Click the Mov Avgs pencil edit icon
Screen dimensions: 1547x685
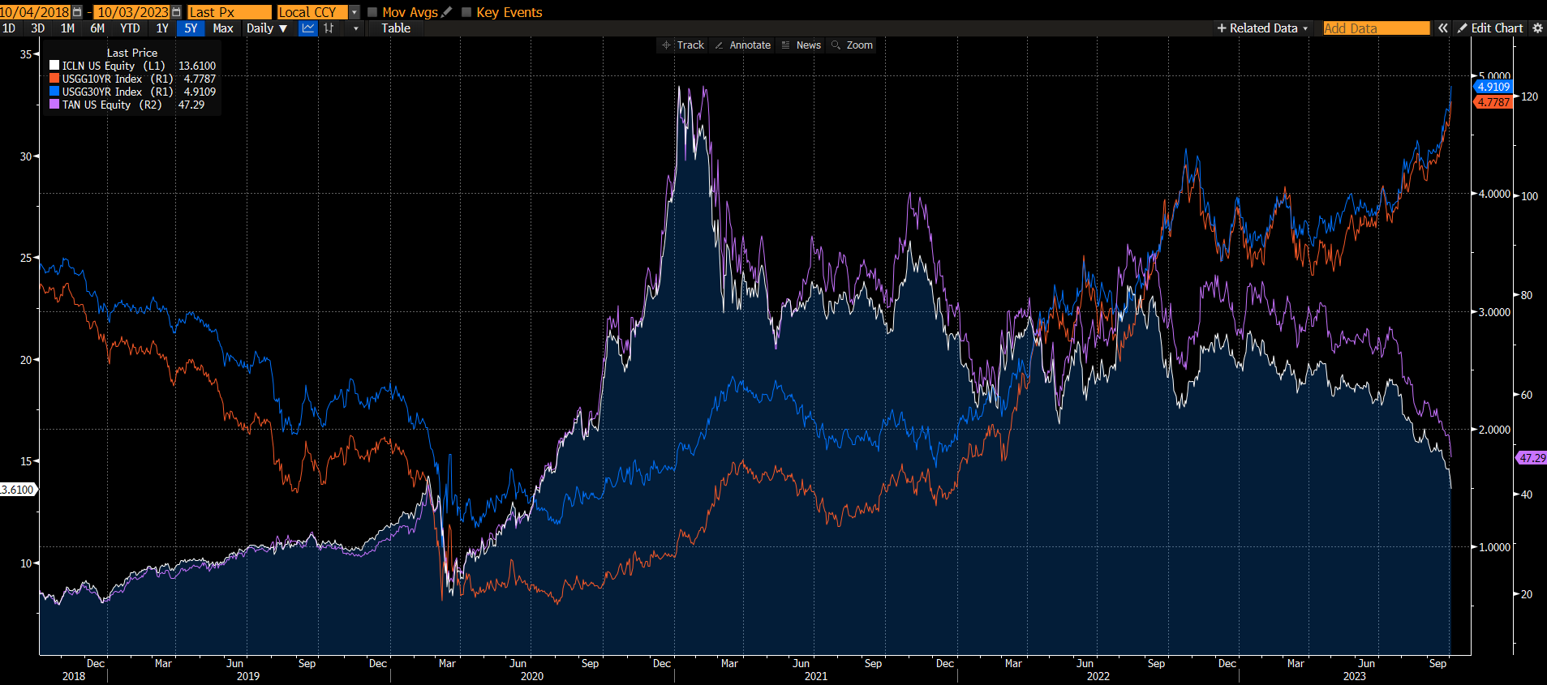[446, 12]
